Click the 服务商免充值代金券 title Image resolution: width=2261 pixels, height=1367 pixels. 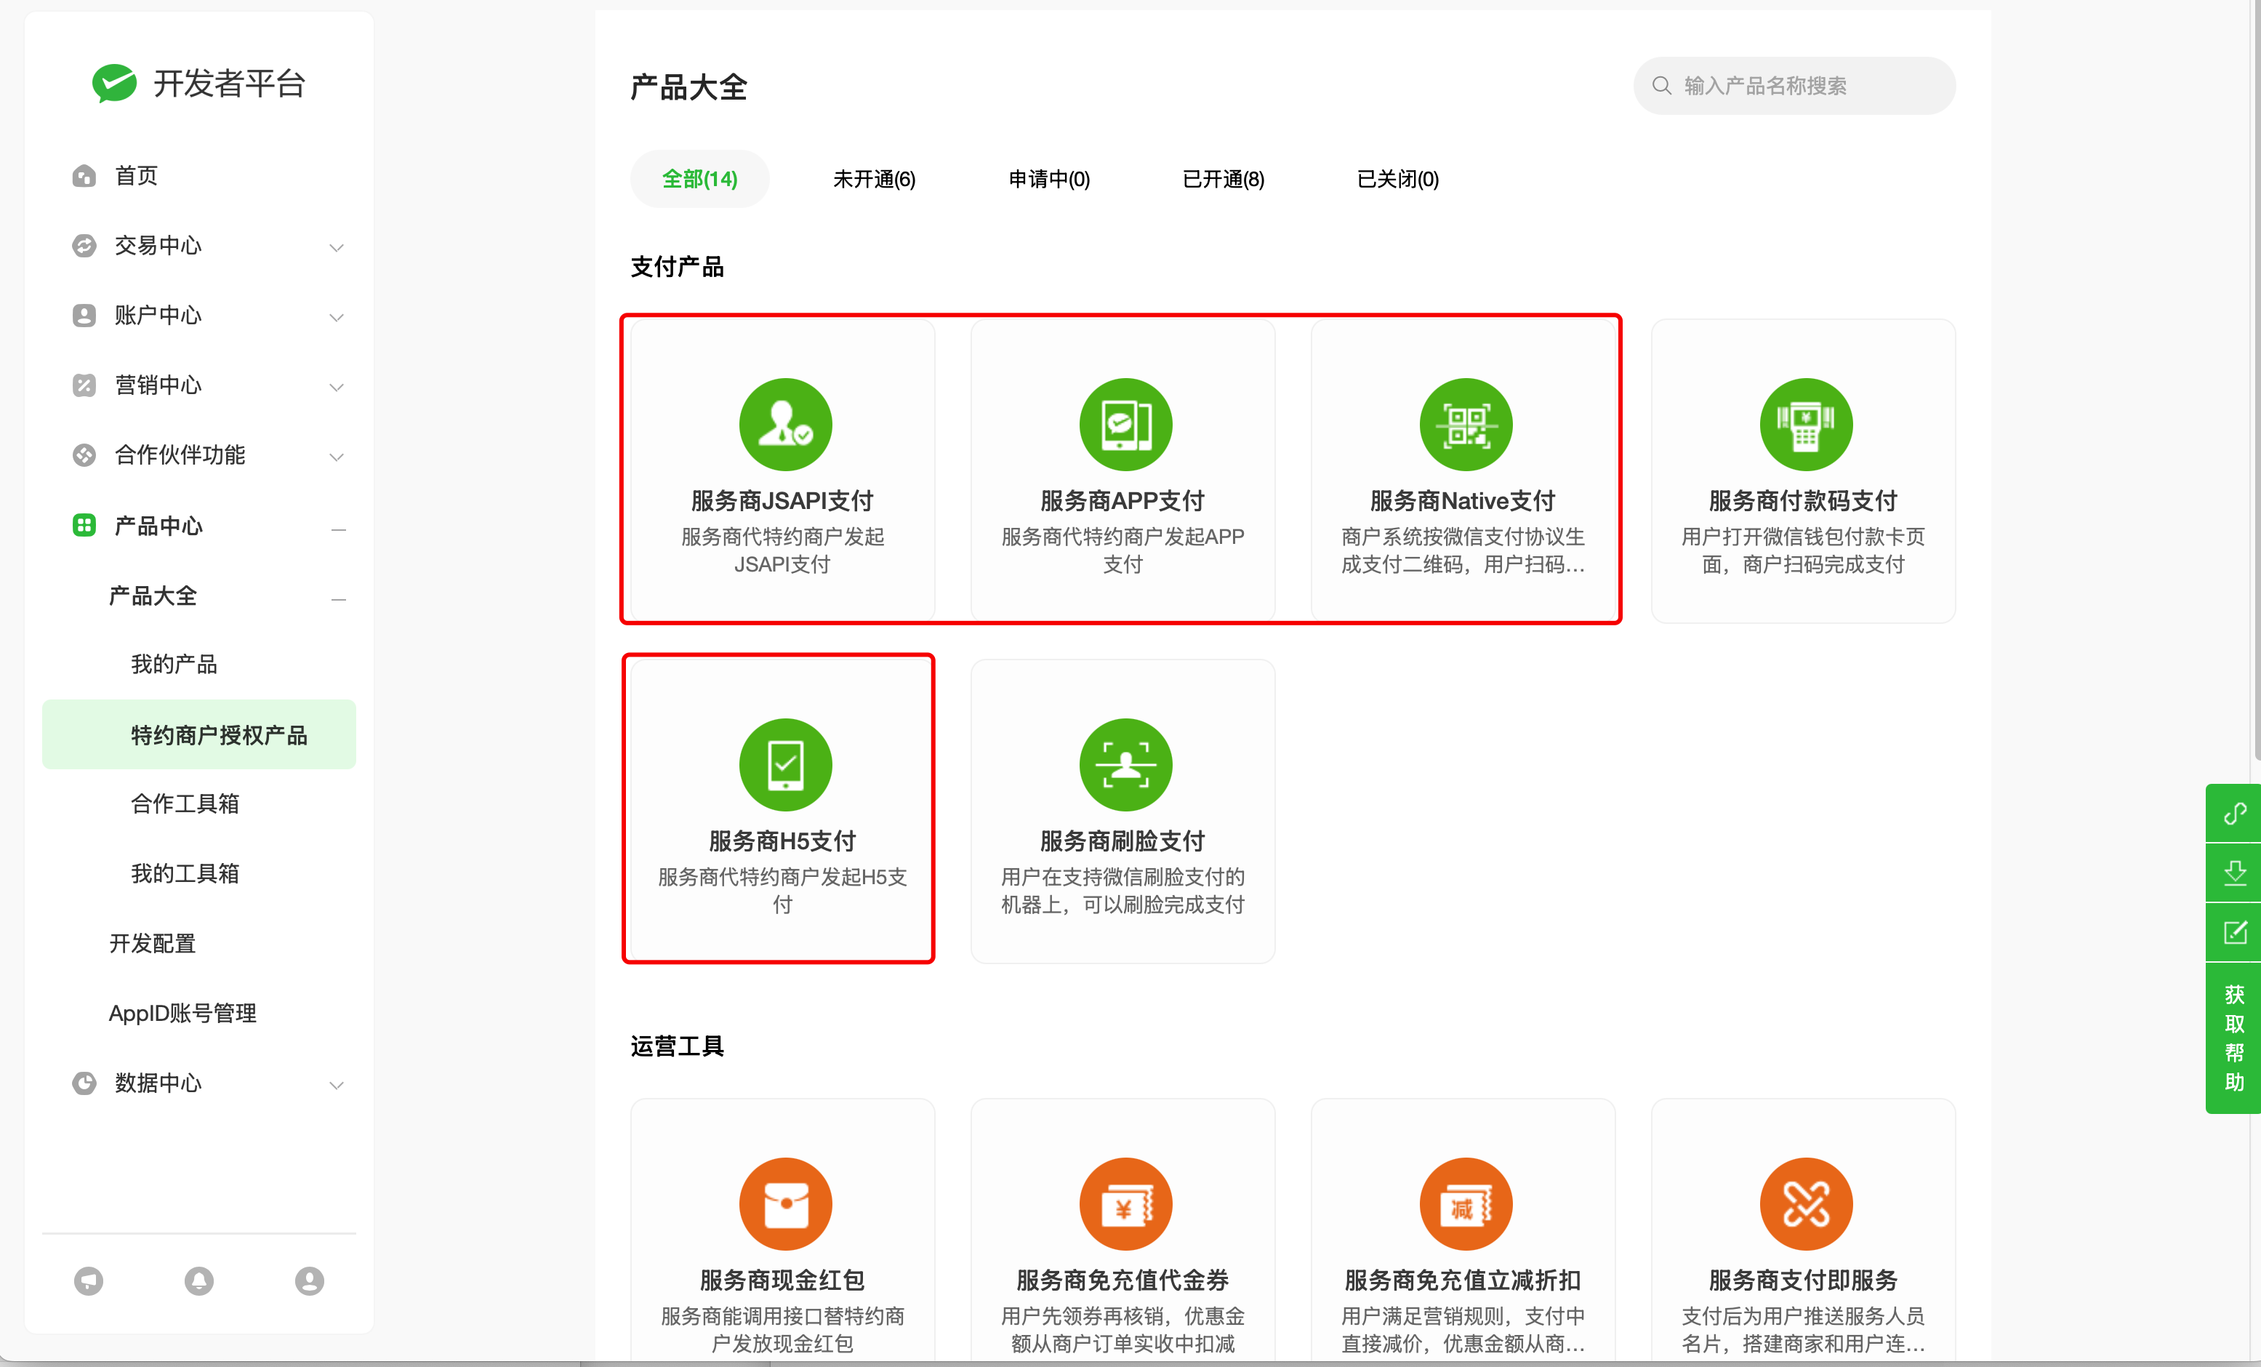(1123, 1280)
